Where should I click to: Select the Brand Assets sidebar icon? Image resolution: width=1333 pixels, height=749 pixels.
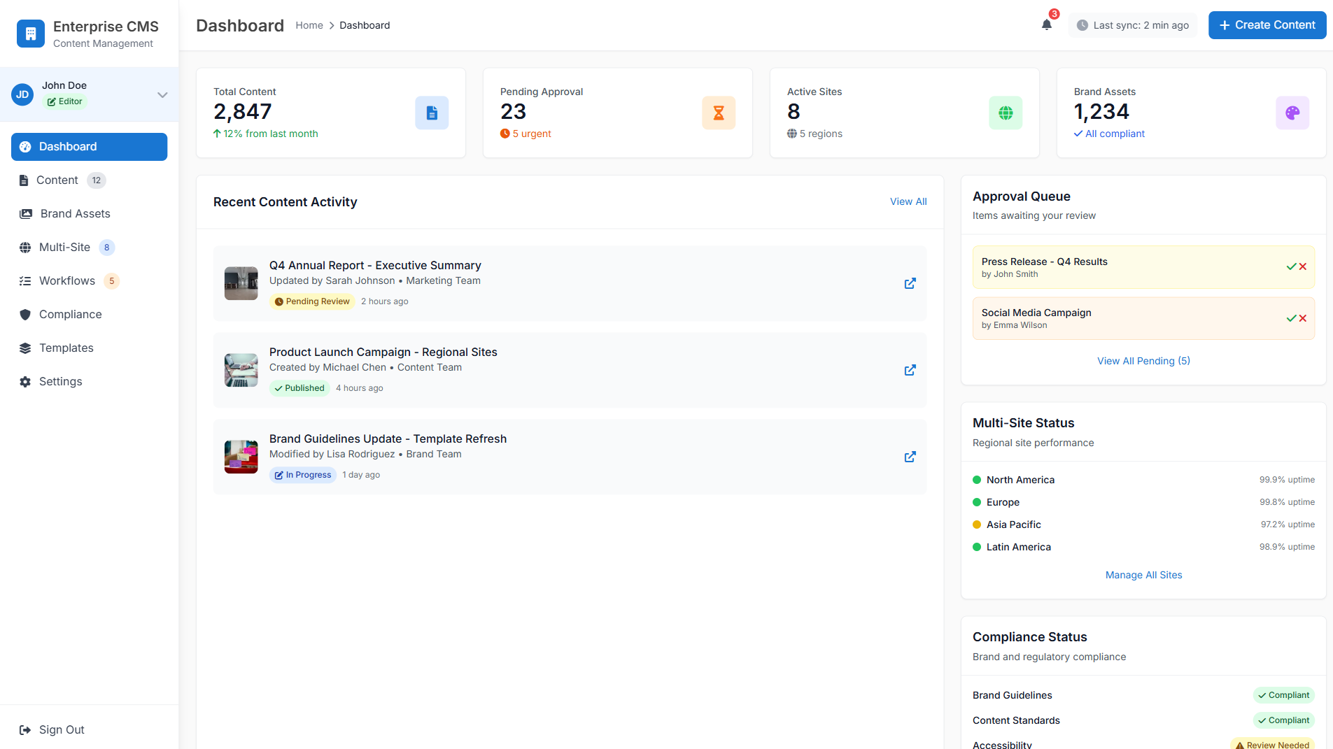(25, 213)
